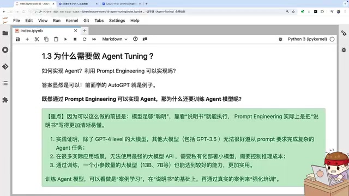Save the notebook with the disk icon
The height and width of the screenshot is (196, 349).
18,39
